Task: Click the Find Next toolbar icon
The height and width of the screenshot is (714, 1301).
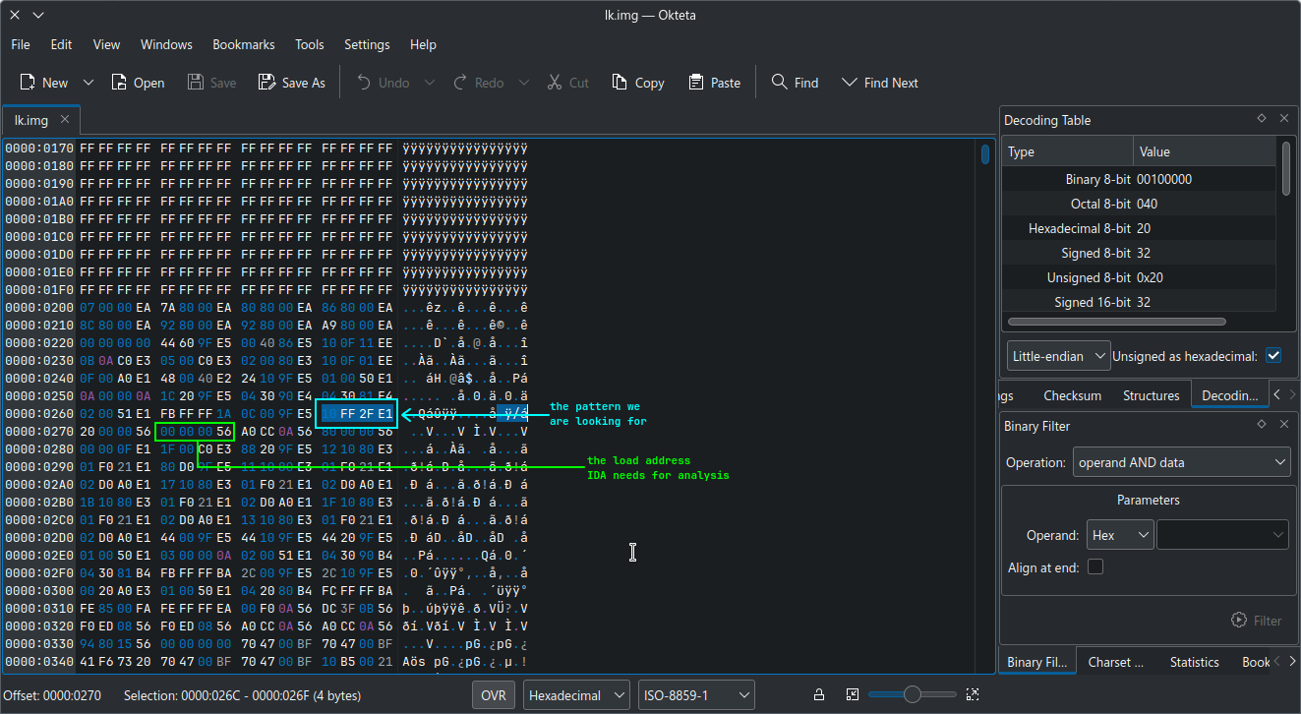Action: 850,83
